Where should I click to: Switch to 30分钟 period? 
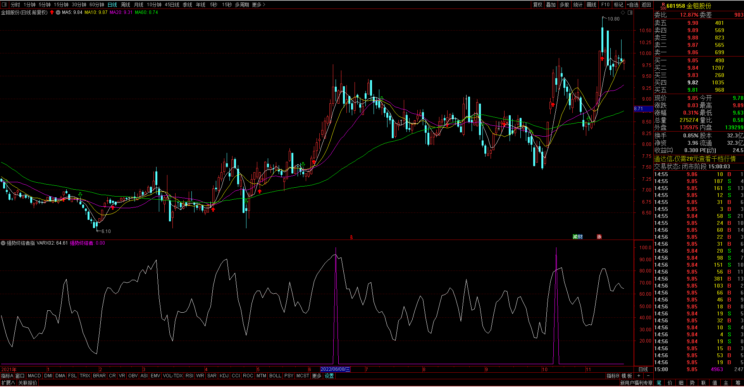(x=79, y=5)
